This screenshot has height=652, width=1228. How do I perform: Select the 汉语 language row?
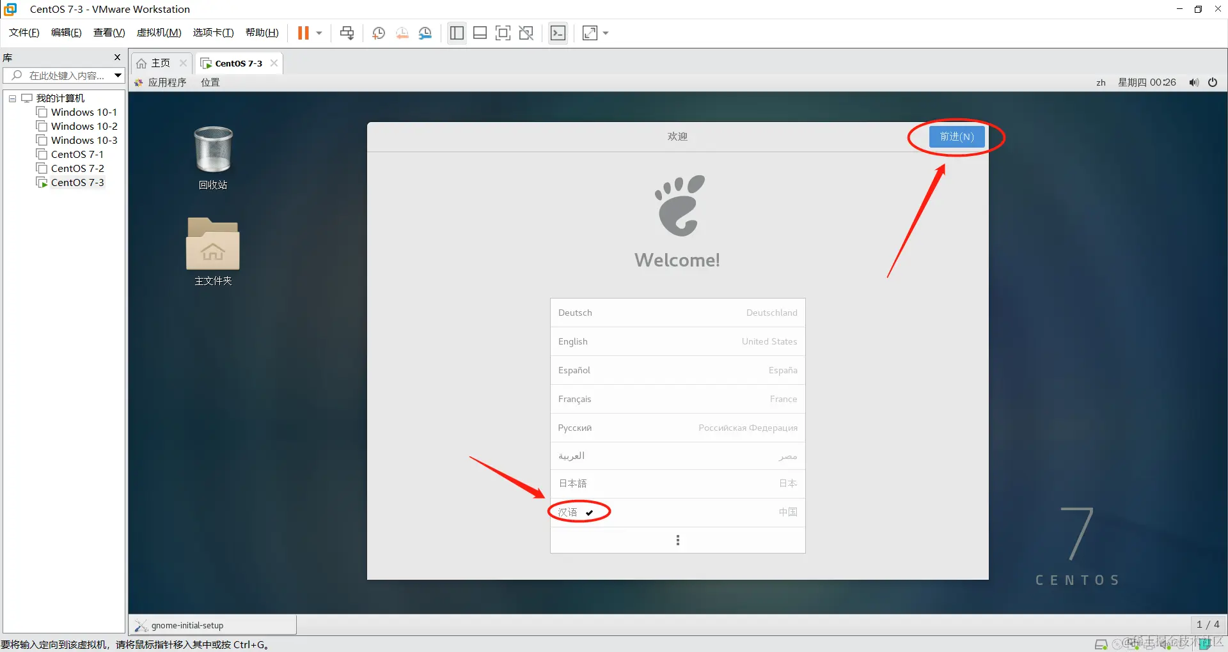[677, 513]
